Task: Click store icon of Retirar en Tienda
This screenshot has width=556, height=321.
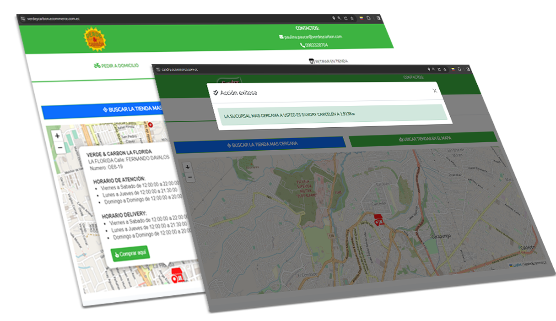Action: click(x=311, y=60)
